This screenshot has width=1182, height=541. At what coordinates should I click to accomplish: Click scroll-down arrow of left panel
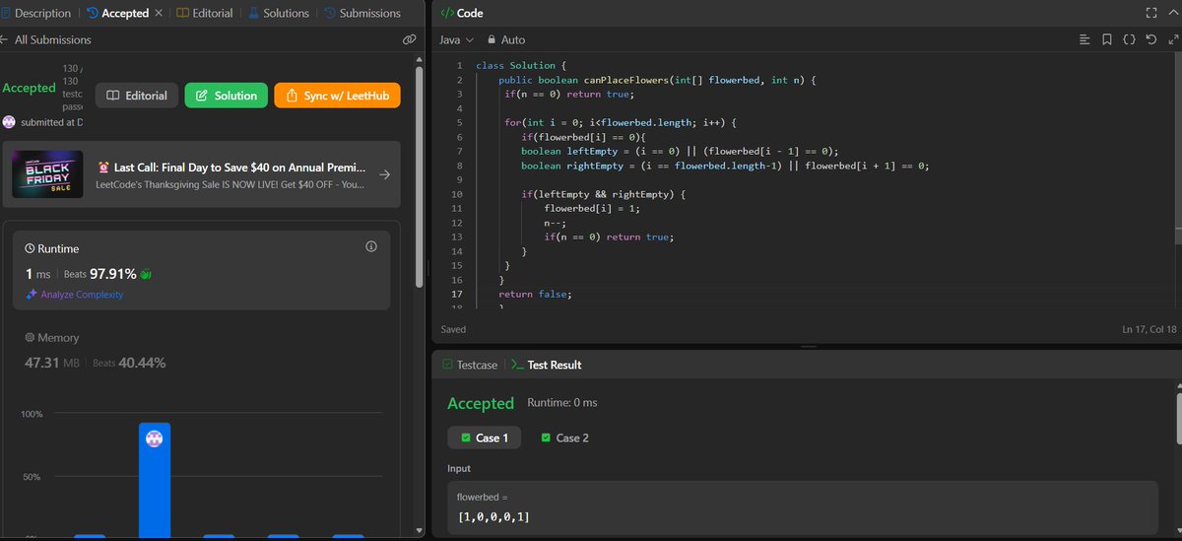(x=422, y=532)
